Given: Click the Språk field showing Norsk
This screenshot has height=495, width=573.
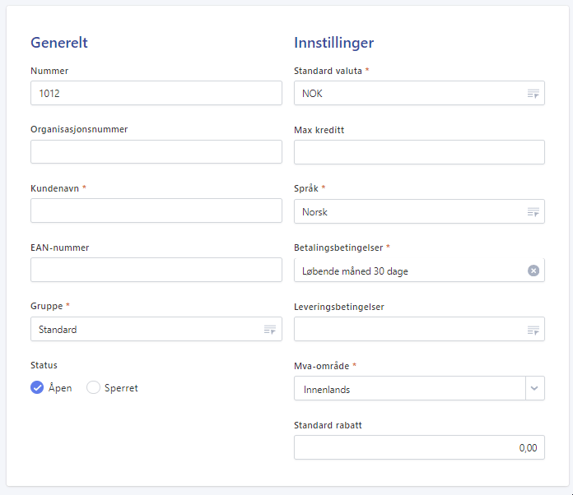Looking at the screenshot, I should (x=419, y=211).
